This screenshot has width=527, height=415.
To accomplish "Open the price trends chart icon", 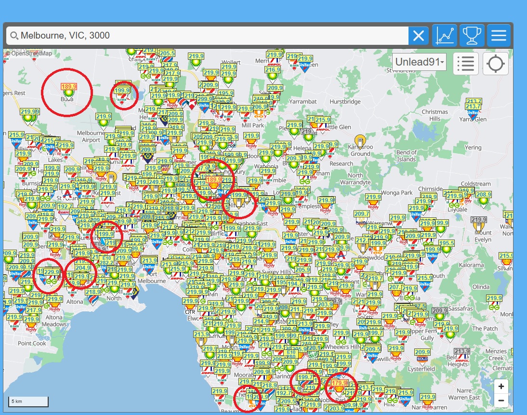I will coord(445,35).
